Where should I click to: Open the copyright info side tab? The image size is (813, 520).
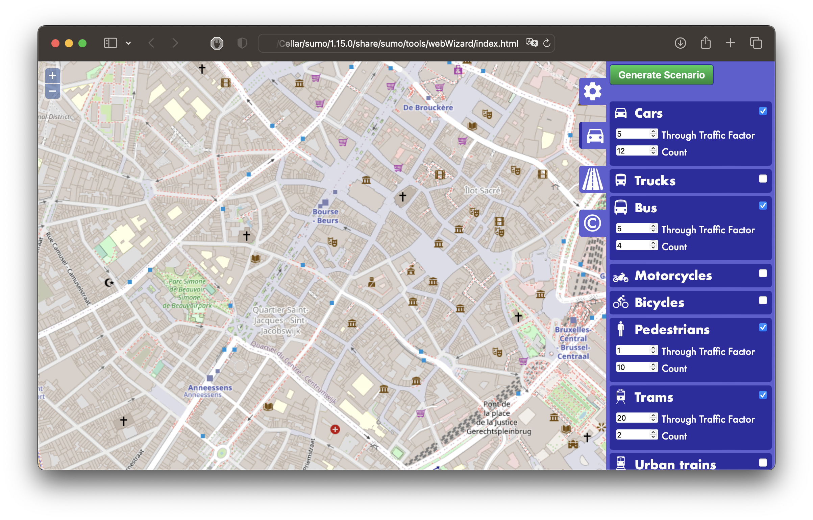pos(593,223)
